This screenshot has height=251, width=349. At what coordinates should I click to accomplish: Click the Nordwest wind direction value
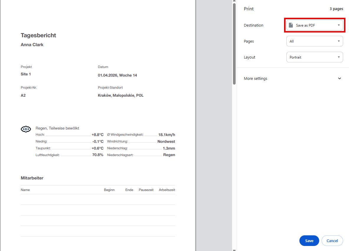coord(166,142)
